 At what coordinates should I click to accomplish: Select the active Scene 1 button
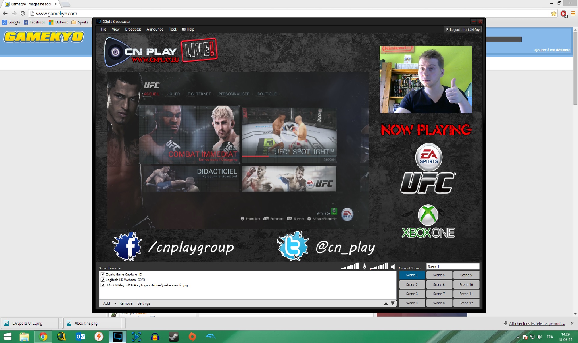coord(412,275)
